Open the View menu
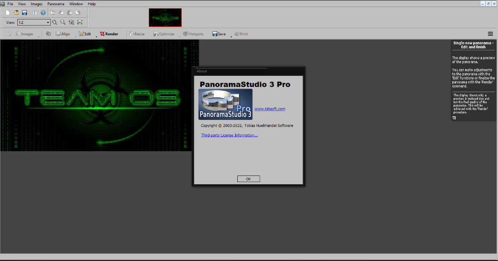 pyautogui.click(x=22, y=4)
